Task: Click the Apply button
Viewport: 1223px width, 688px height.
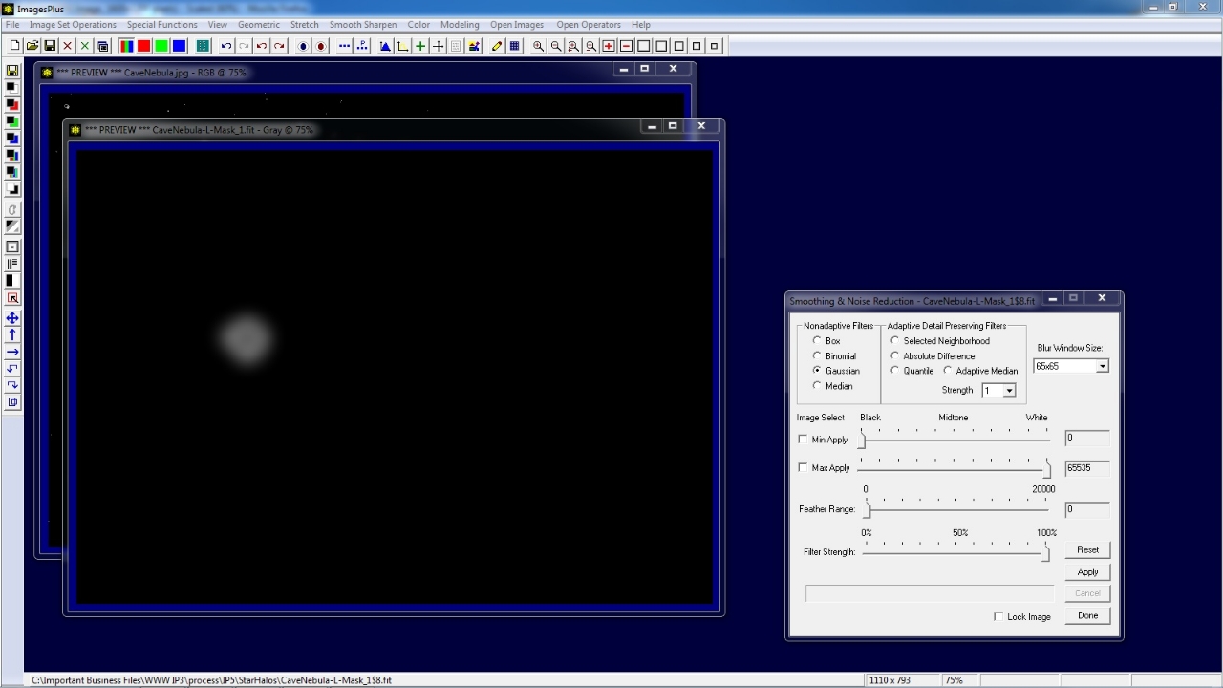Action: [x=1087, y=571]
